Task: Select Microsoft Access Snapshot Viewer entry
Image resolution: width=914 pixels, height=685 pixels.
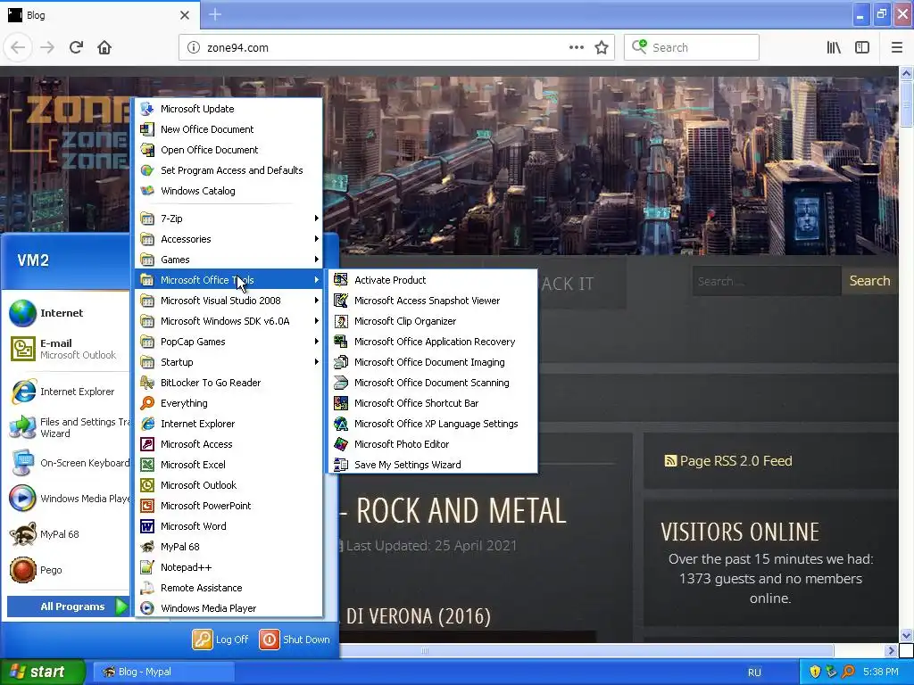Action: (433, 301)
